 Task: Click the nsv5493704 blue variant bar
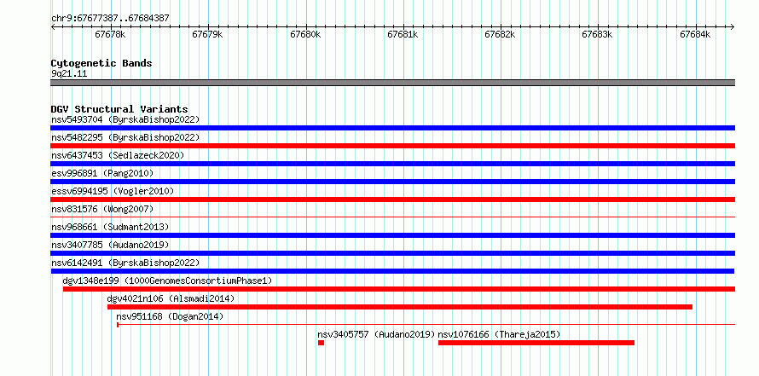pos(392,128)
